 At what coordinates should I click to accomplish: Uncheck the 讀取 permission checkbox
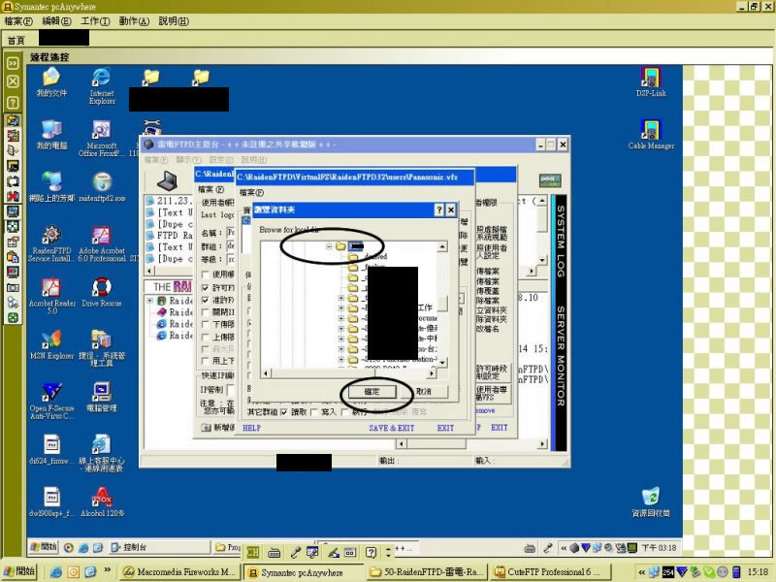click(284, 411)
